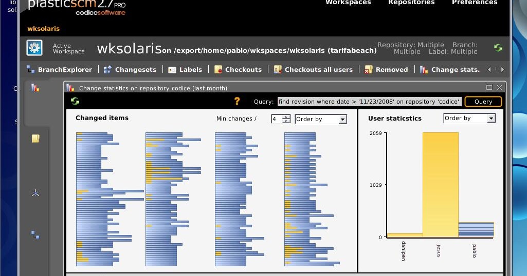The height and width of the screenshot is (276, 527).
Task: Select yellow note icon in left sidebar
Action: [35, 138]
